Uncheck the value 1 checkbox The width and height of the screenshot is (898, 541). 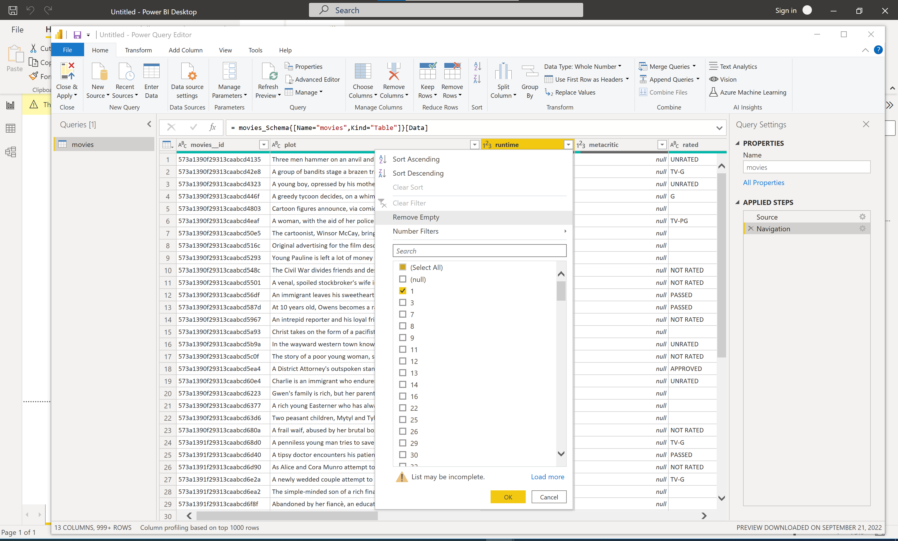403,291
